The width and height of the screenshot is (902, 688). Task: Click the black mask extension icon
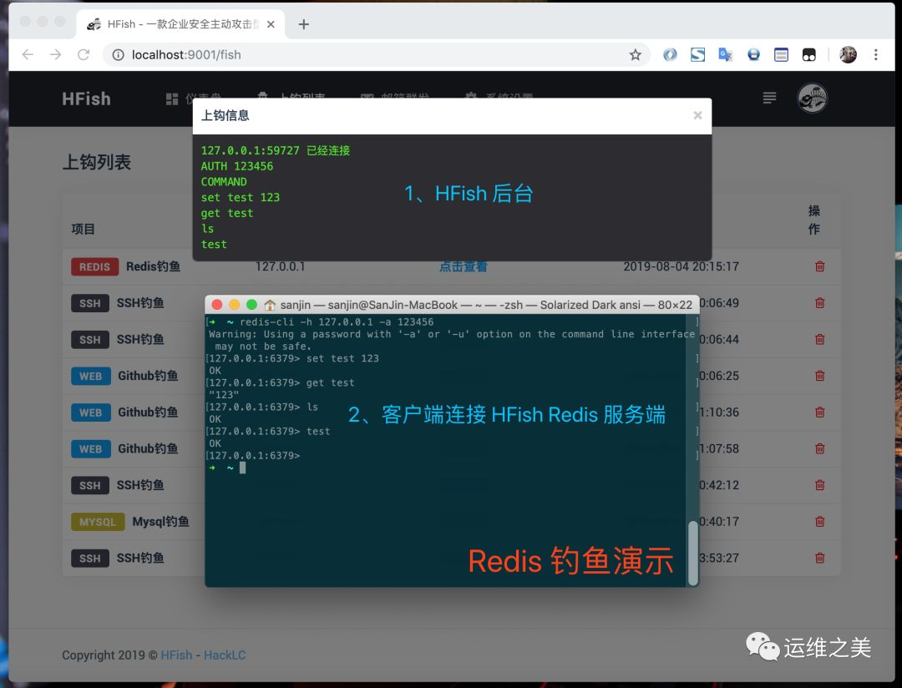click(x=808, y=54)
